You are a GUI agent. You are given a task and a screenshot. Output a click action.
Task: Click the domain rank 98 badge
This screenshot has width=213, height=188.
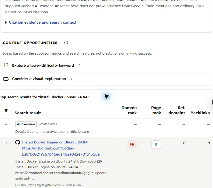(x=132, y=144)
